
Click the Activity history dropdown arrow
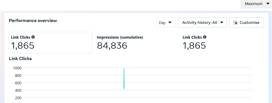(222, 23)
